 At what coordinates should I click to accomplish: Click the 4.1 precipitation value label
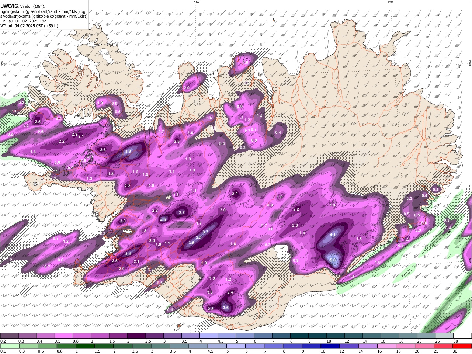point(333,235)
